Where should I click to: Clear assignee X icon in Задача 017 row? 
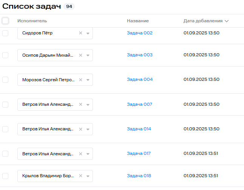(x=80, y=154)
